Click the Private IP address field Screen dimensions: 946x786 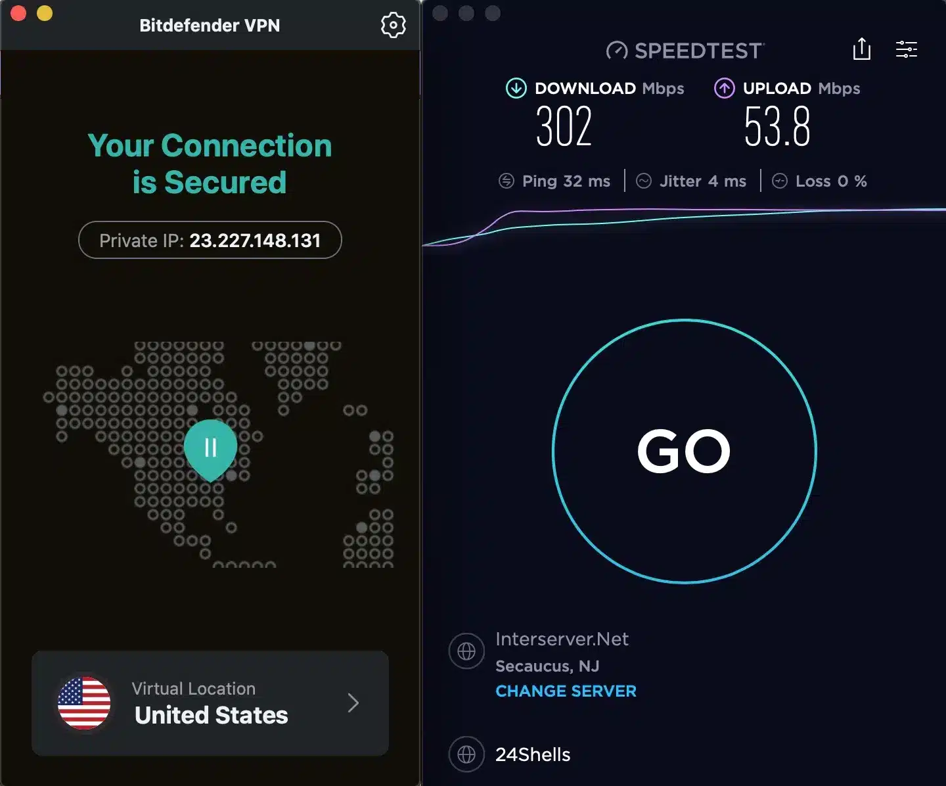(210, 240)
